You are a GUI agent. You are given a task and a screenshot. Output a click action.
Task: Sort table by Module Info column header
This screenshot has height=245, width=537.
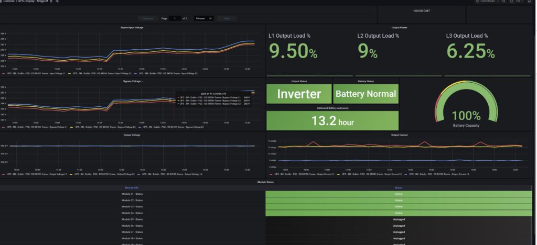pyautogui.click(x=132, y=187)
